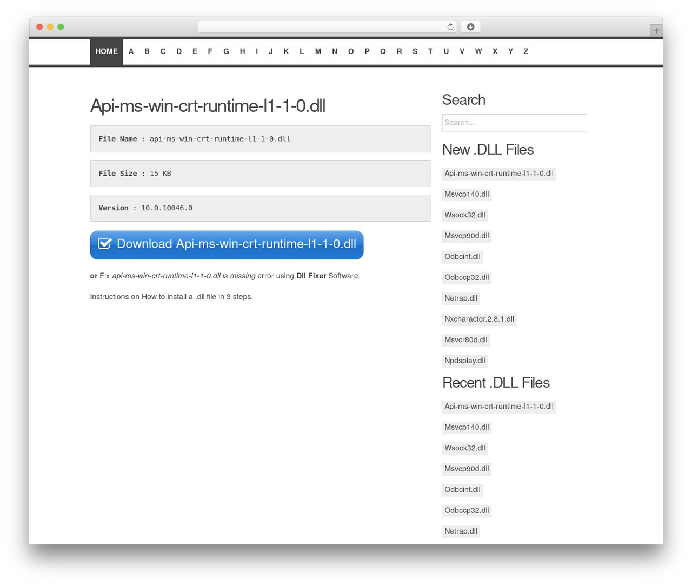Viewport: 692px width, 586px height.
Task: Go to the HOME menu item
Action: click(107, 51)
